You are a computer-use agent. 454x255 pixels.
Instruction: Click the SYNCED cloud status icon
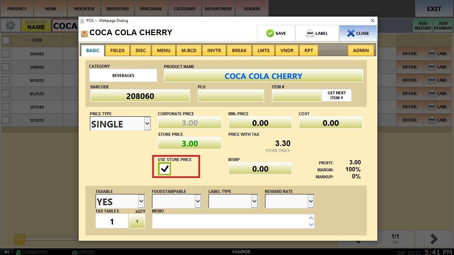(75, 252)
